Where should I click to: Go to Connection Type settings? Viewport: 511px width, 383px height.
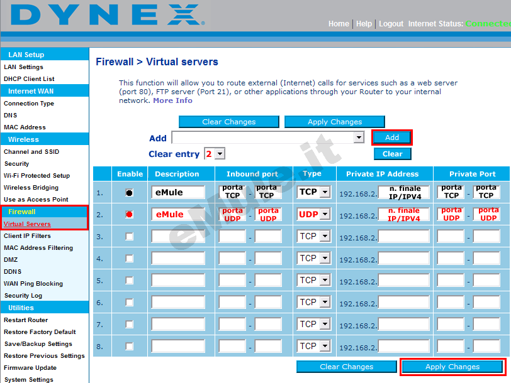click(29, 104)
